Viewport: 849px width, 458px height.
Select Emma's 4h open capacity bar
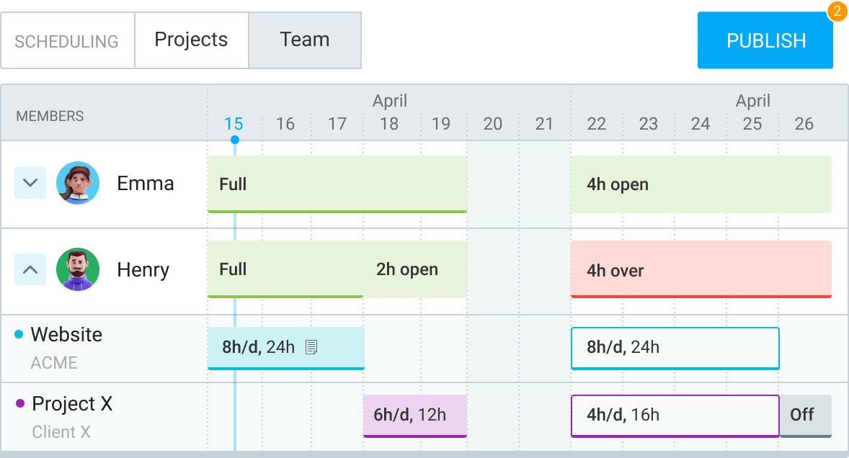[701, 184]
